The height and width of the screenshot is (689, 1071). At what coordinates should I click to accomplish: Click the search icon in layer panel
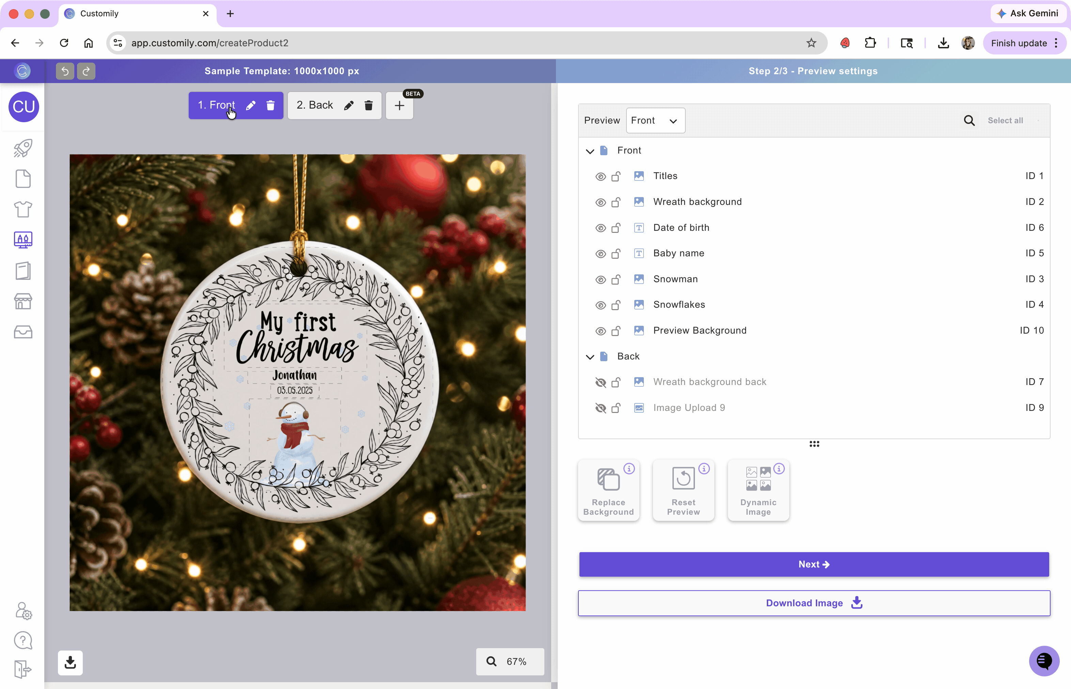click(x=969, y=121)
